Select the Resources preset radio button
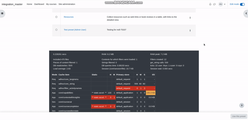 click(x=56, y=17)
